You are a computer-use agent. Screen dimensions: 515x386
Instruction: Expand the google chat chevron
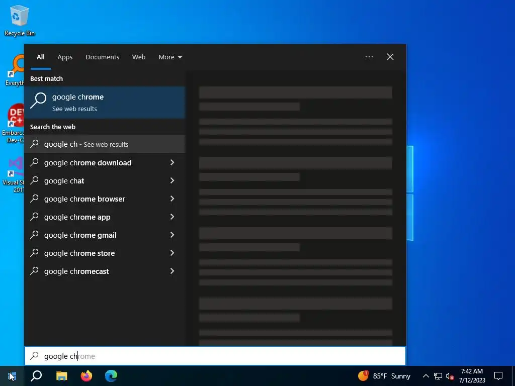(x=172, y=180)
